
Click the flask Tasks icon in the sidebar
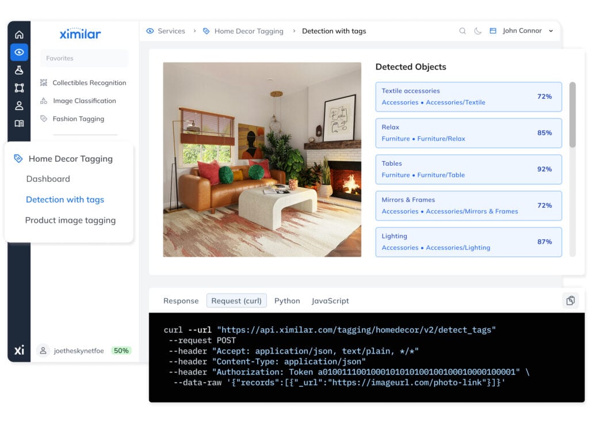click(x=19, y=70)
